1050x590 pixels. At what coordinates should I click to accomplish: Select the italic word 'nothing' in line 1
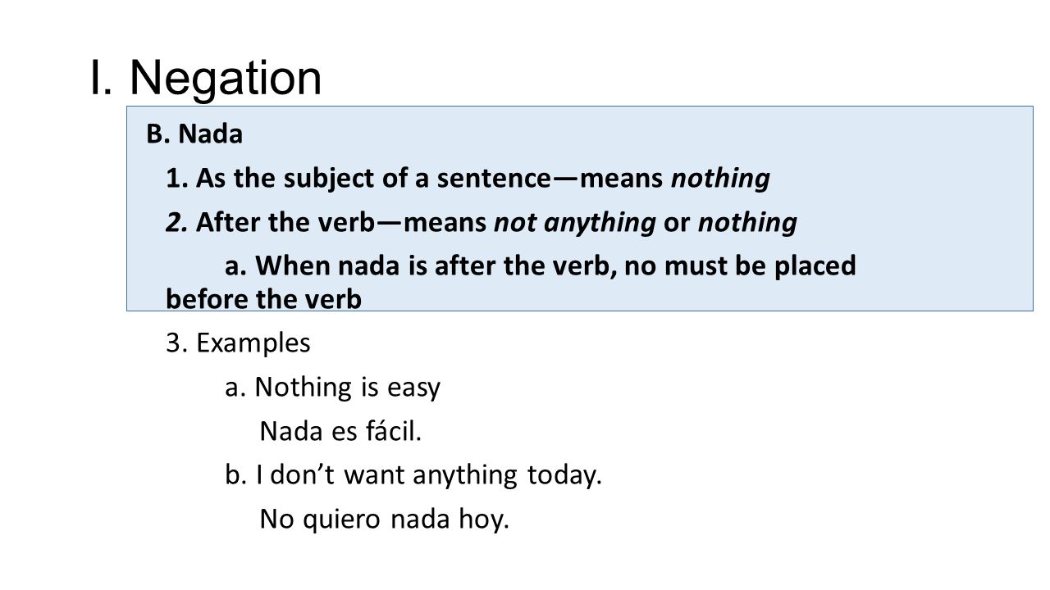(720, 179)
